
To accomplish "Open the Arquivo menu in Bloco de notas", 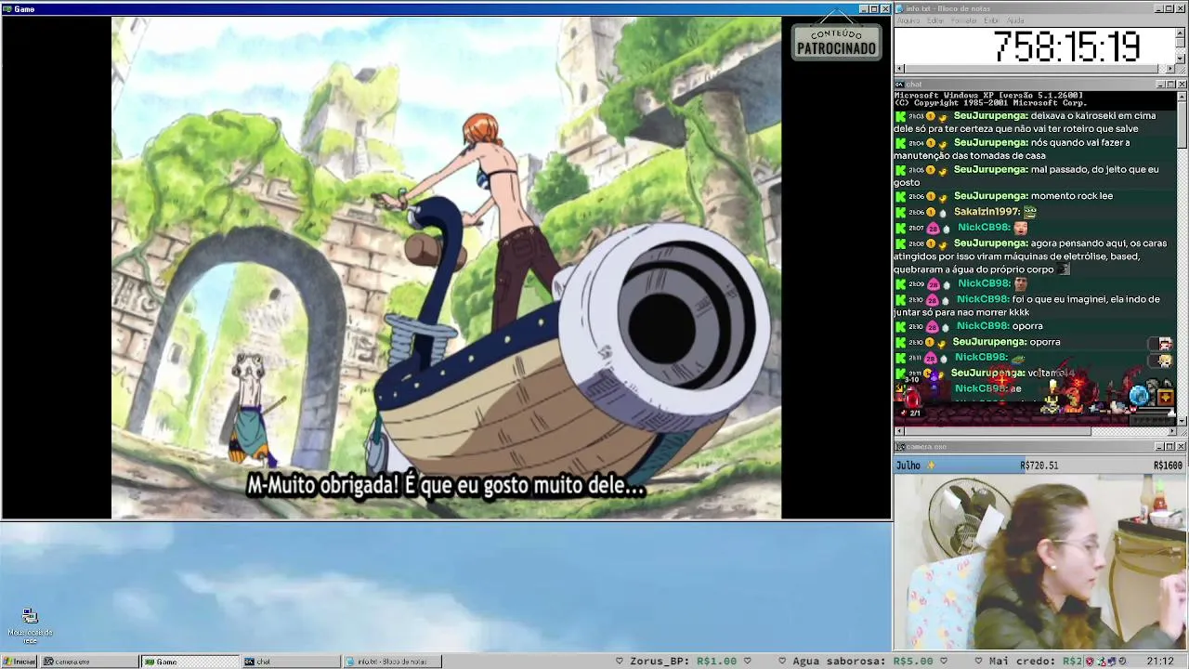I will (x=908, y=20).
